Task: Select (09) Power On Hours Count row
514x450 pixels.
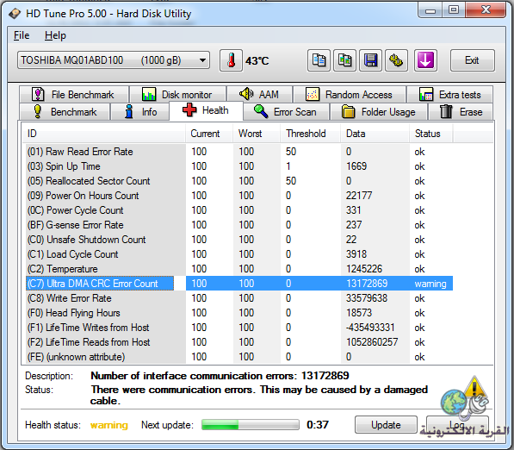Action: pyautogui.click(x=239, y=196)
